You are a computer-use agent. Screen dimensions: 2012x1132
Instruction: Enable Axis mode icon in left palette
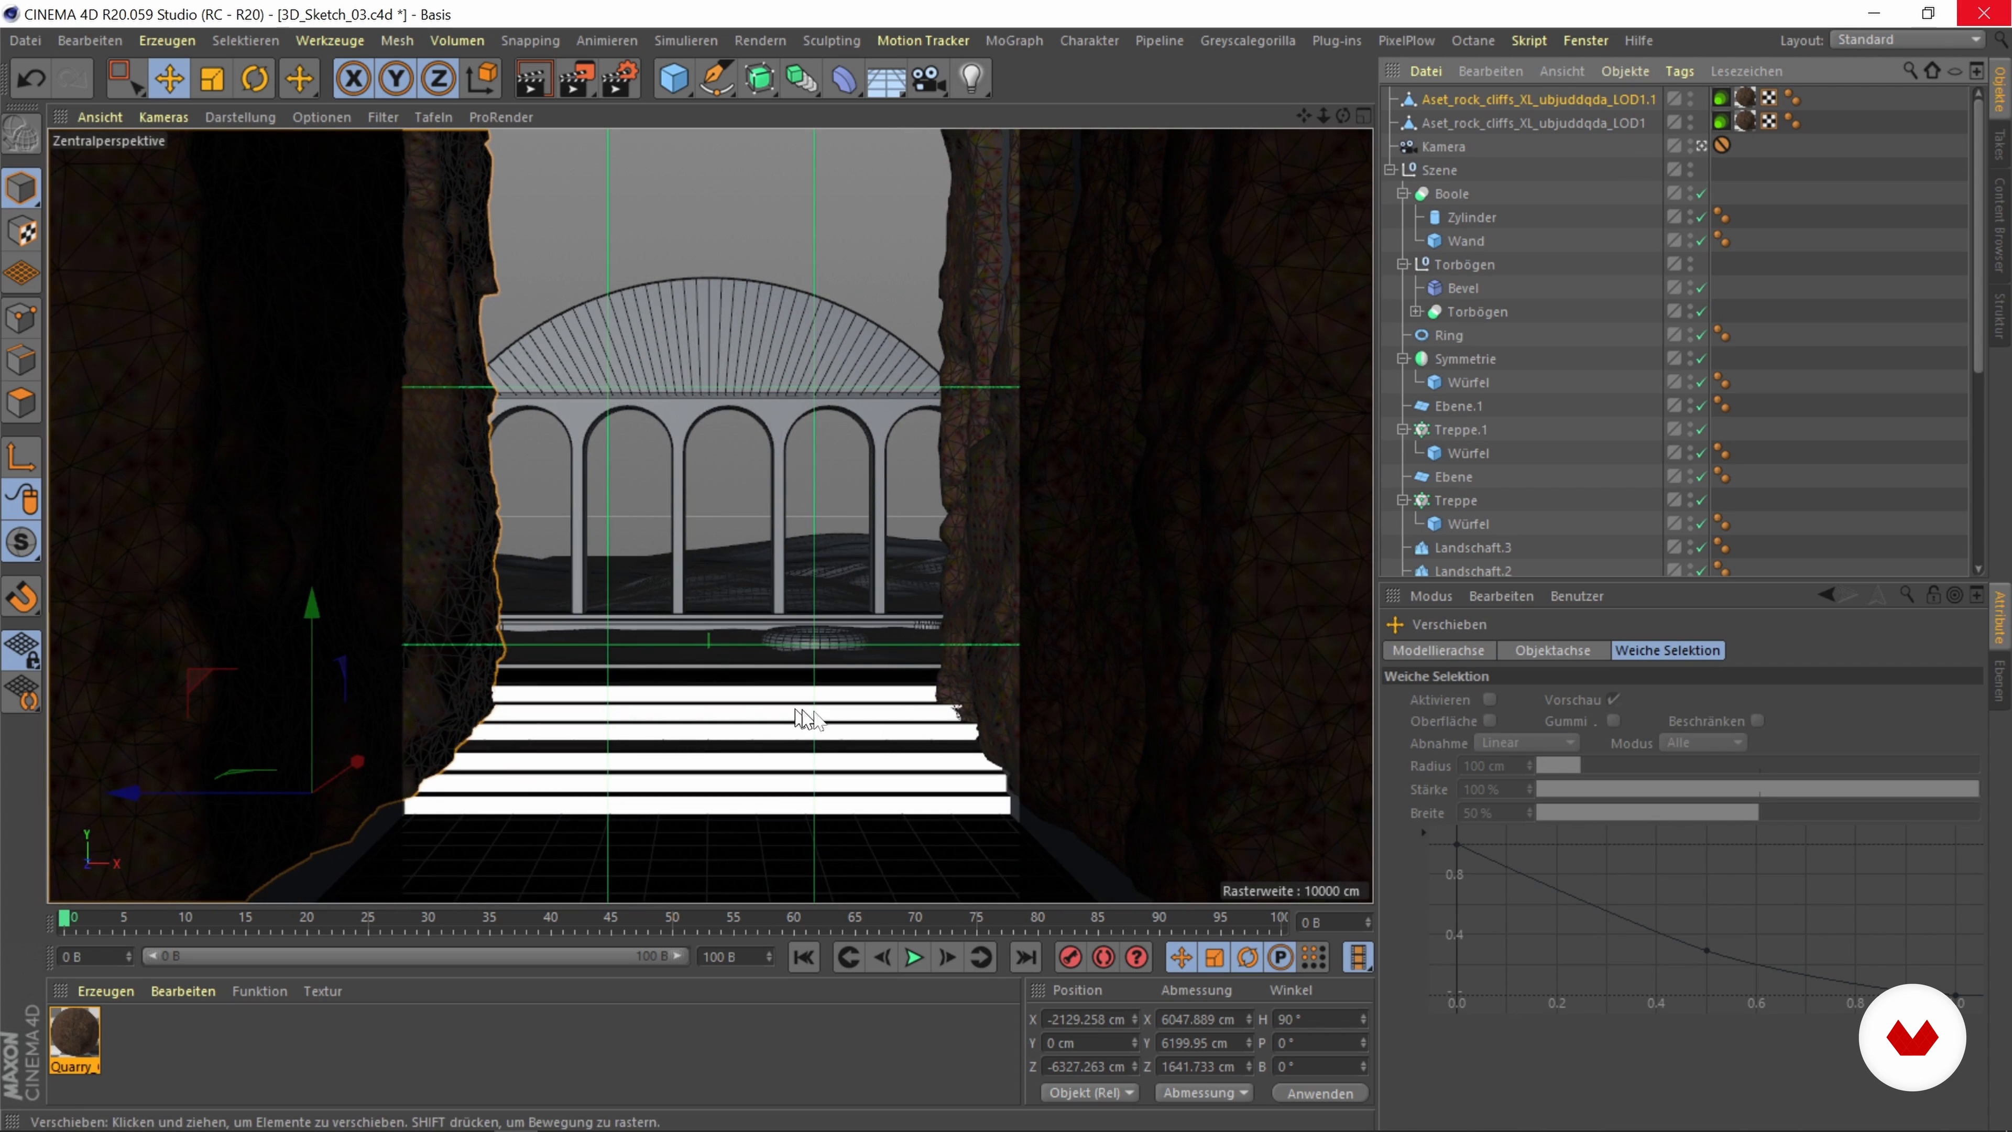coord(21,457)
